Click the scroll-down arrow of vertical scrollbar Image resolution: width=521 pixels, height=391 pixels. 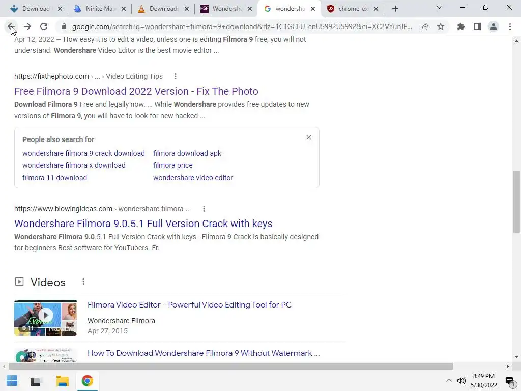pyautogui.click(x=516, y=357)
